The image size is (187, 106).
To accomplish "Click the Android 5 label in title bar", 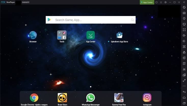I will pos(25,2).
